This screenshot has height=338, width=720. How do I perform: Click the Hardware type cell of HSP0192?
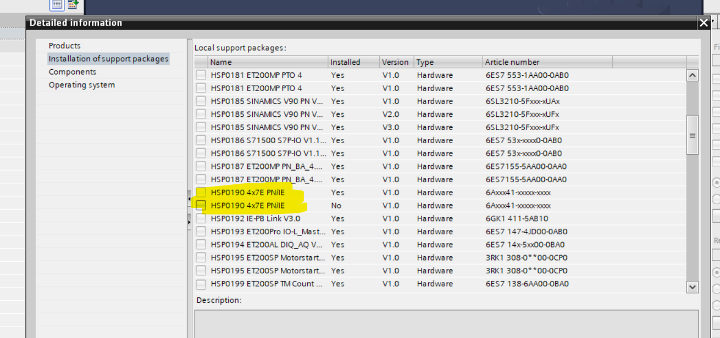point(435,218)
